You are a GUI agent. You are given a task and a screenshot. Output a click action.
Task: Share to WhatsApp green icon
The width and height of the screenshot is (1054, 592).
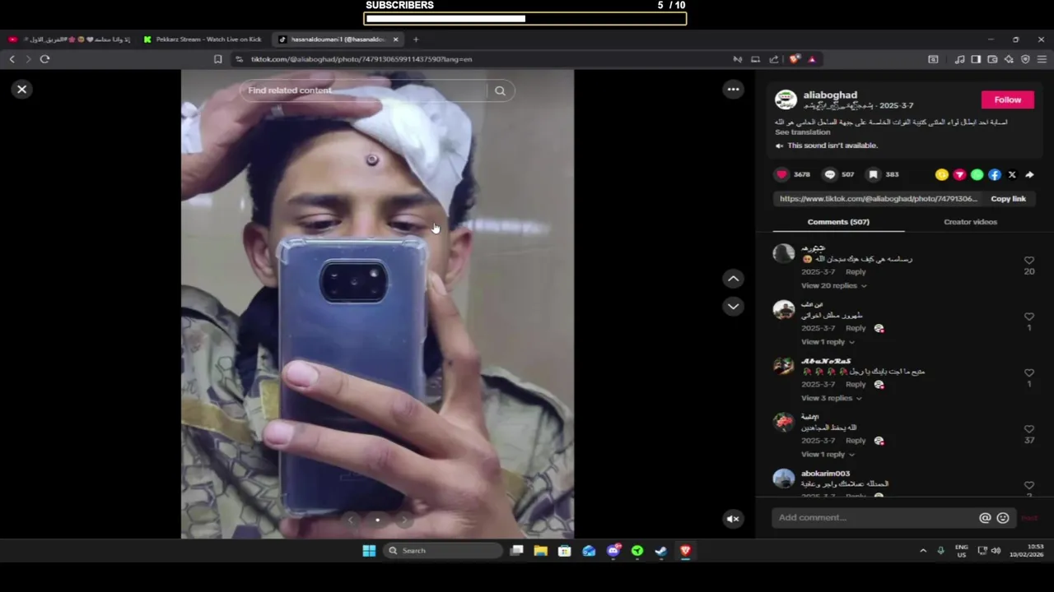click(977, 174)
